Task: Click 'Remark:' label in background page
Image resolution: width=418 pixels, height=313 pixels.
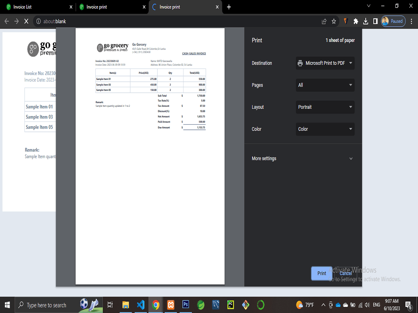Action: coord(32,150)
